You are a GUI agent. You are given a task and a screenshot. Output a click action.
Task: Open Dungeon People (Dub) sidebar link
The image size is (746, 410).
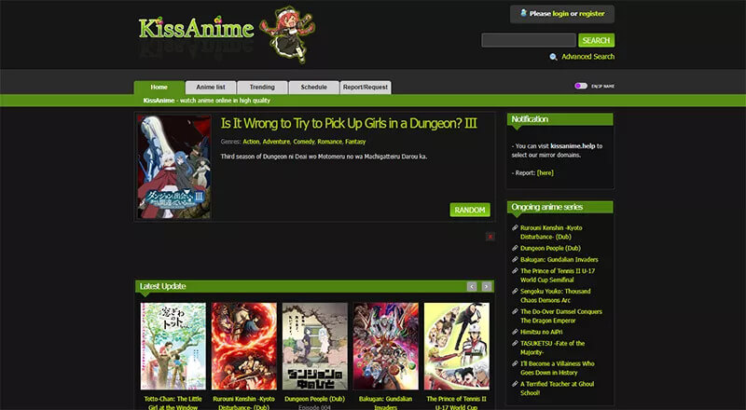550,248
